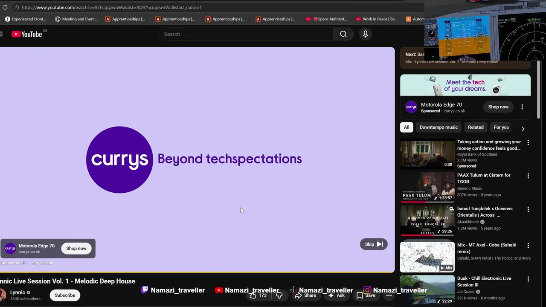Click the Currys logo in the ad overlay

point(10,249)
